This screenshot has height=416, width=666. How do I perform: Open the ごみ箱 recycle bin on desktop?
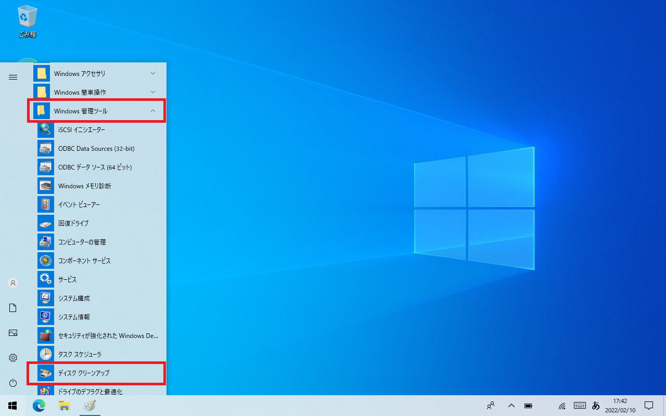27,21
